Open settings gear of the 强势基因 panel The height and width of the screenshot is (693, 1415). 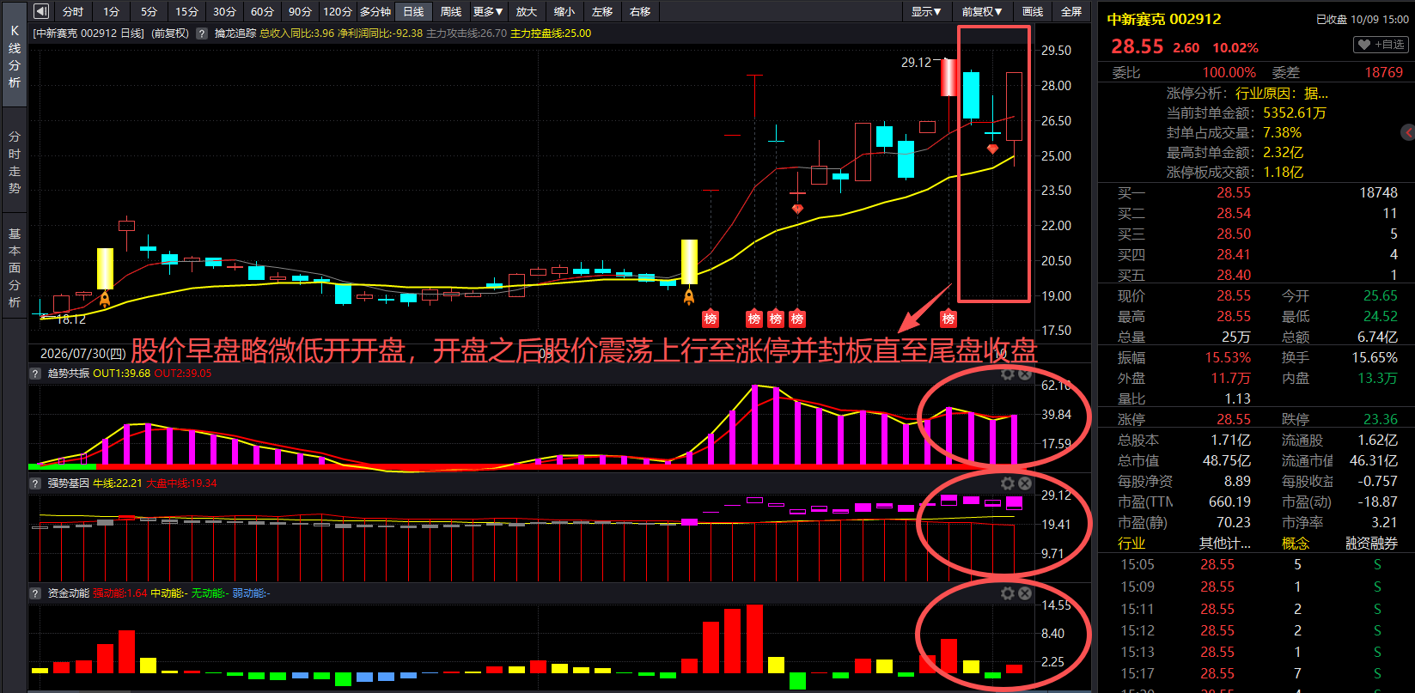pyautogui.click(x=1008, y=483)
